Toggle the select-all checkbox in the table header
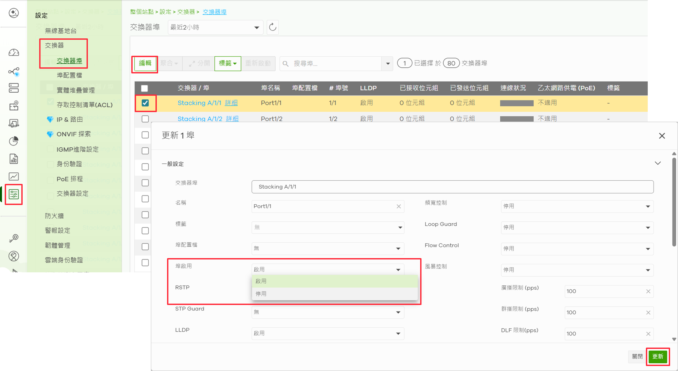 click(x=144, y=88)
